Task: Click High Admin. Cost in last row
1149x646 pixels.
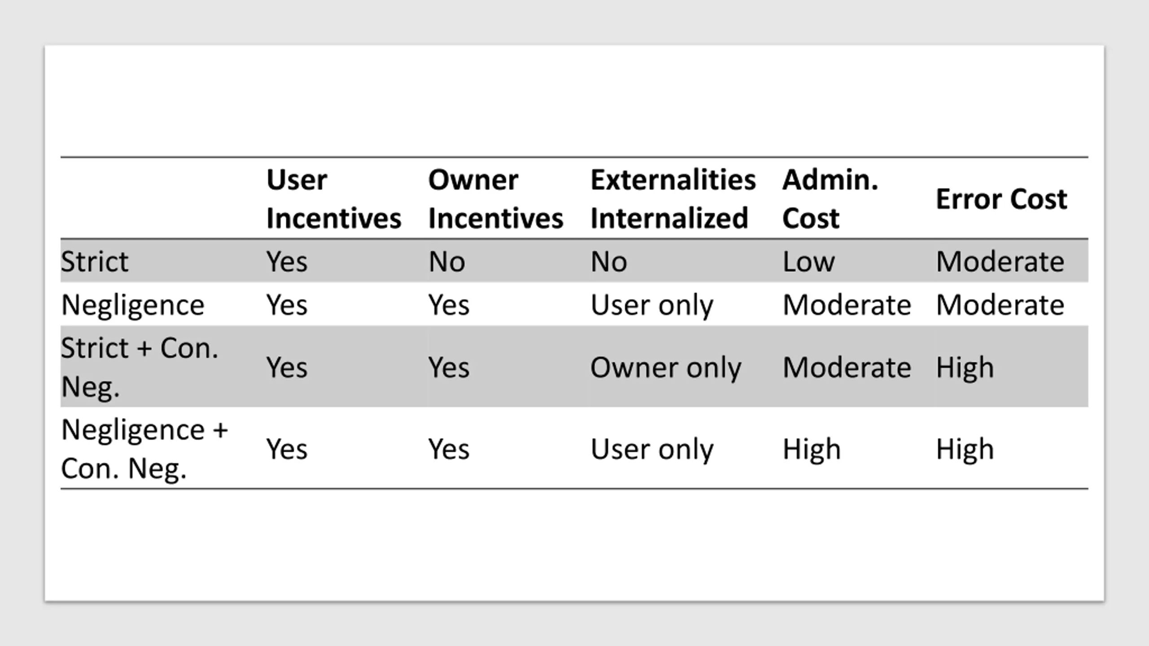Action: [811, 449]
